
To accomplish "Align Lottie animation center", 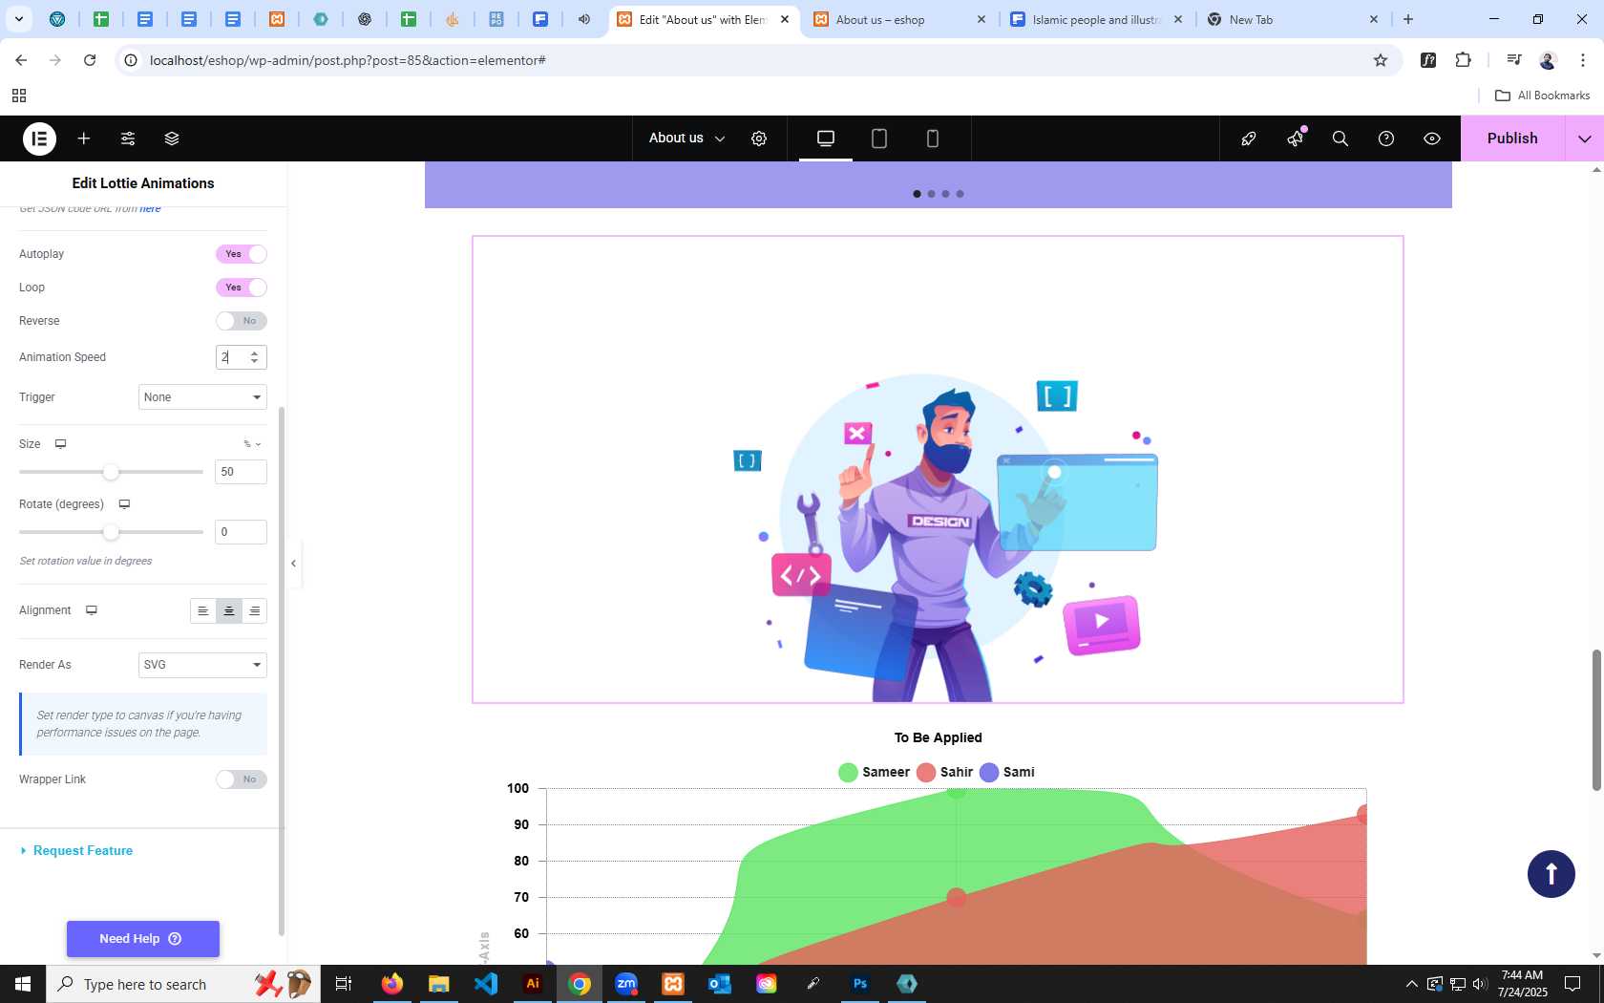I will tap(229, 611).
